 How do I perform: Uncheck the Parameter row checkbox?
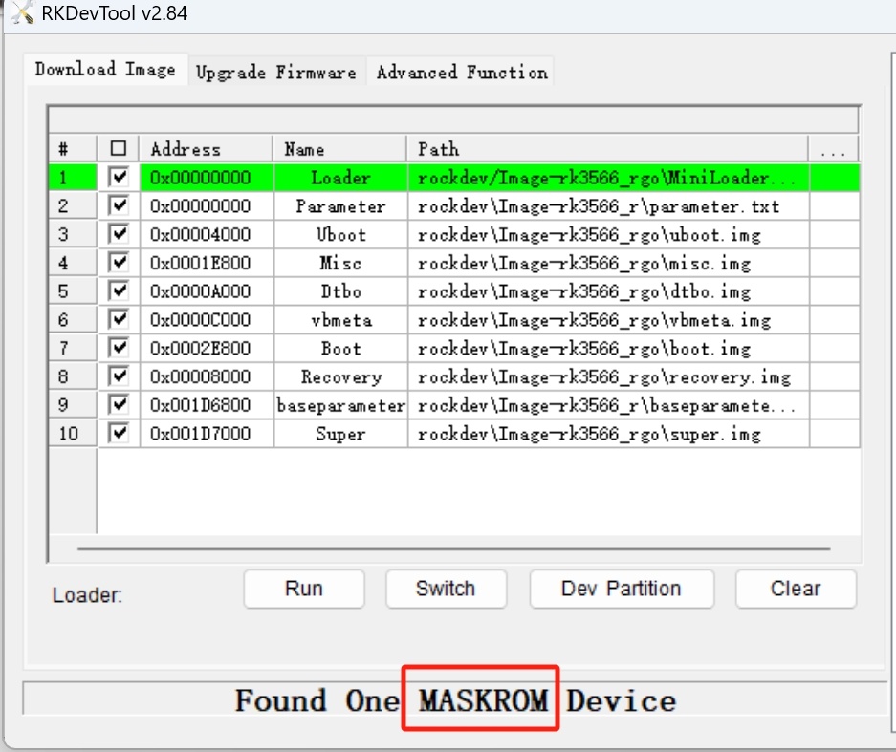(119, 205)
